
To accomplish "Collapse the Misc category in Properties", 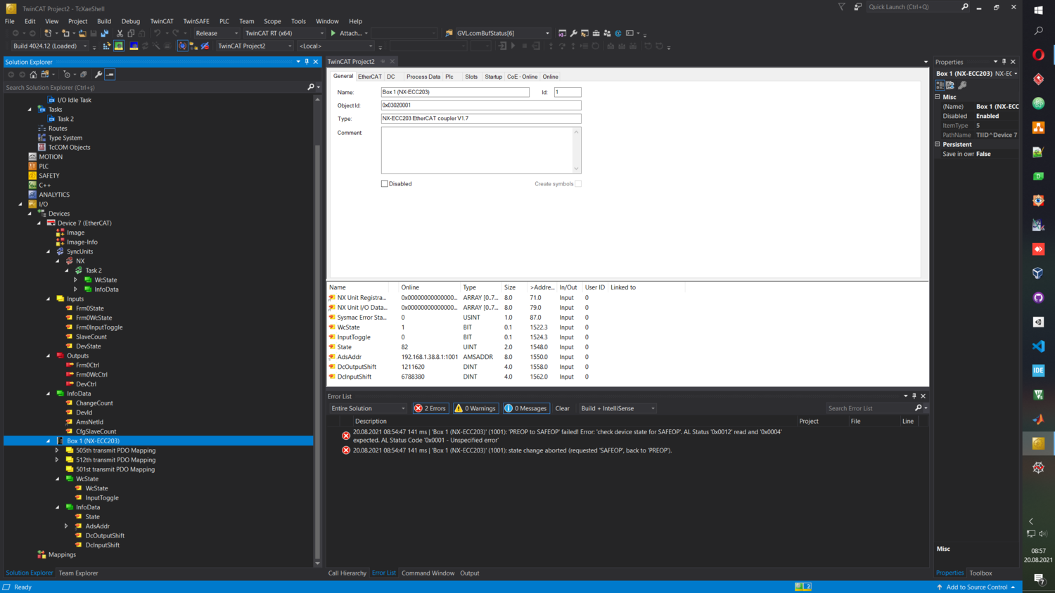I will tap(938, 97).
